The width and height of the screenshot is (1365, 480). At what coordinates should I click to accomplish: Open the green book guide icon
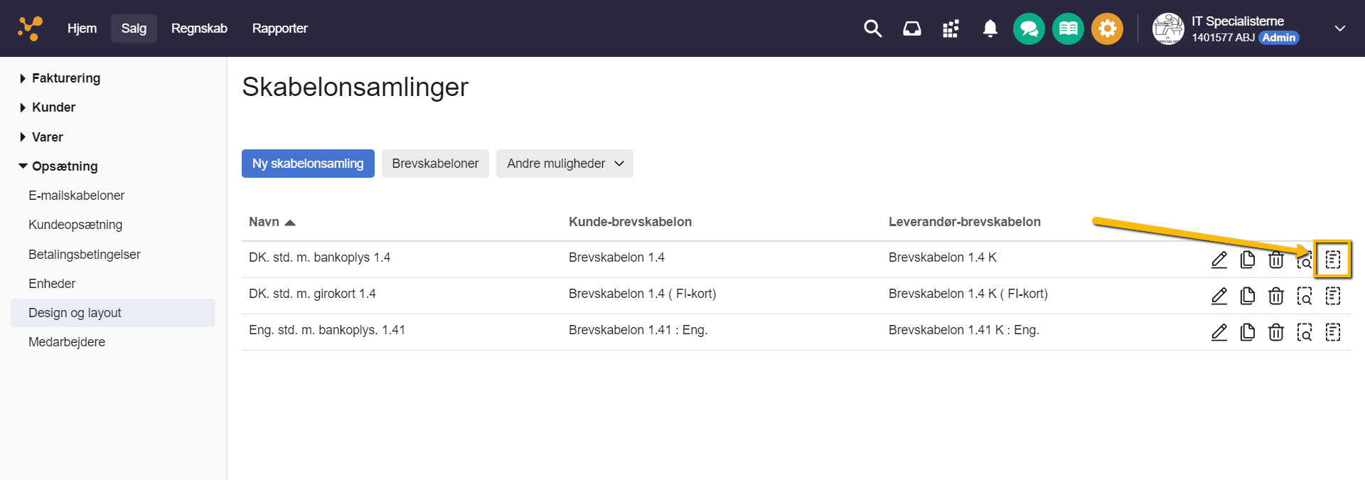click(1068, 29)
